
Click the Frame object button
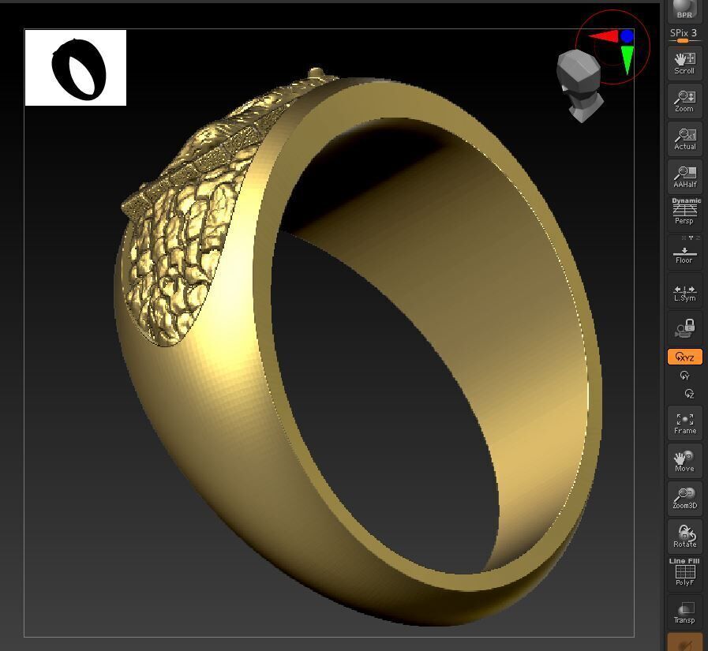click(684, 424)
